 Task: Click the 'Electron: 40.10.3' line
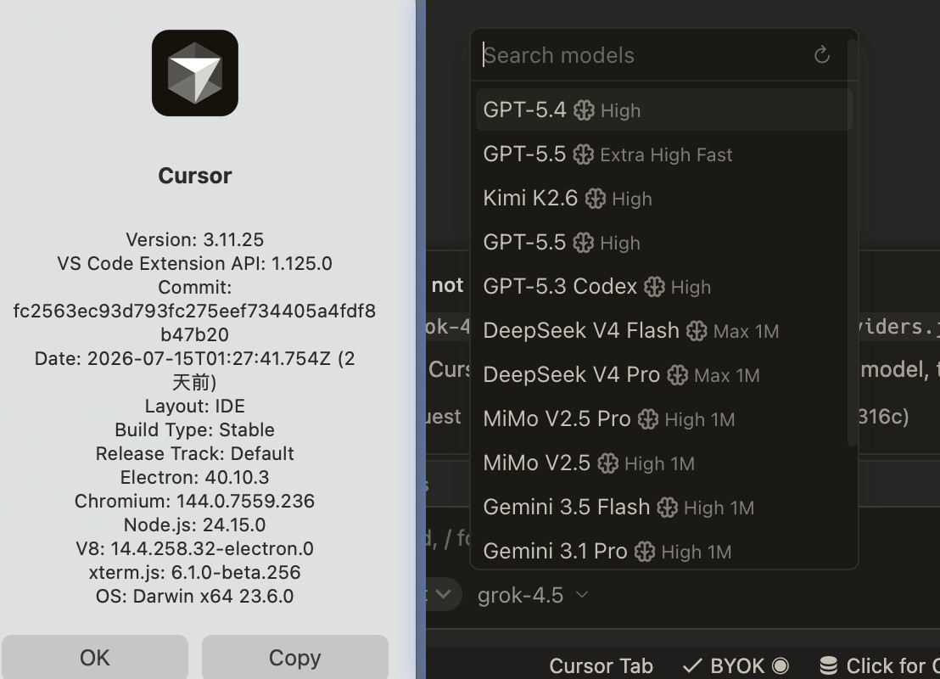(x=195, y=477)
